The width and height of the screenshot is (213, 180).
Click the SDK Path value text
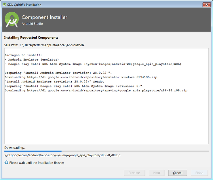click(52, 45)
